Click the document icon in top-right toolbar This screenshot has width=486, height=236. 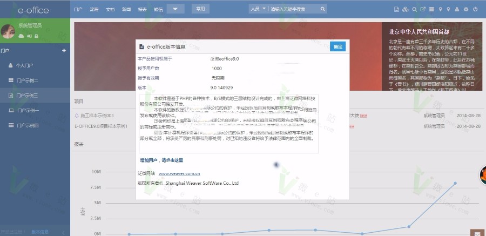pyautogui.click(x=396, y=9)
